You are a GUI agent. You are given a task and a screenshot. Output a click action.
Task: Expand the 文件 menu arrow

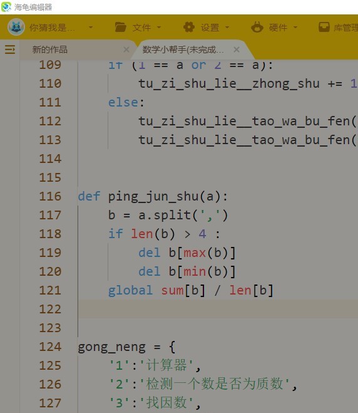[159, 27]
